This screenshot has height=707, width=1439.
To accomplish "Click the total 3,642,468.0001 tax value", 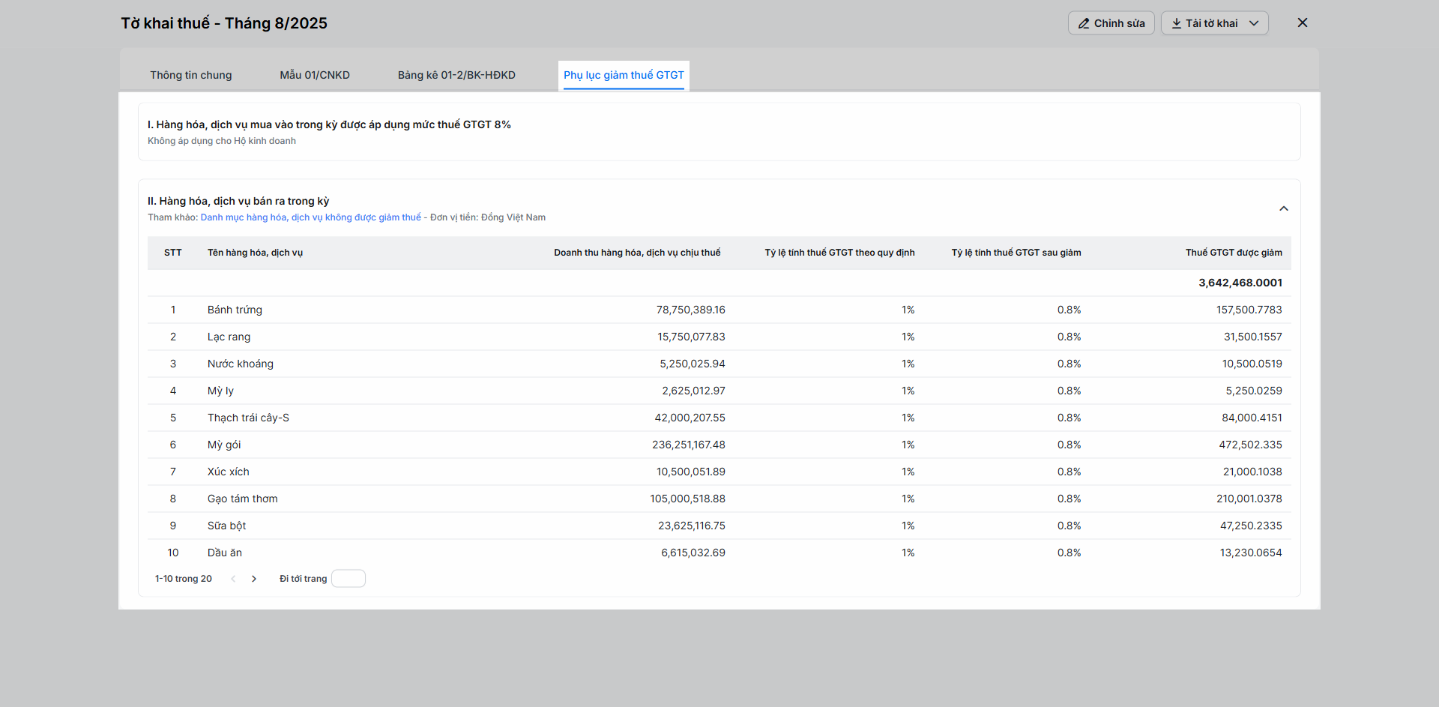I will [x=1240, y=283].
